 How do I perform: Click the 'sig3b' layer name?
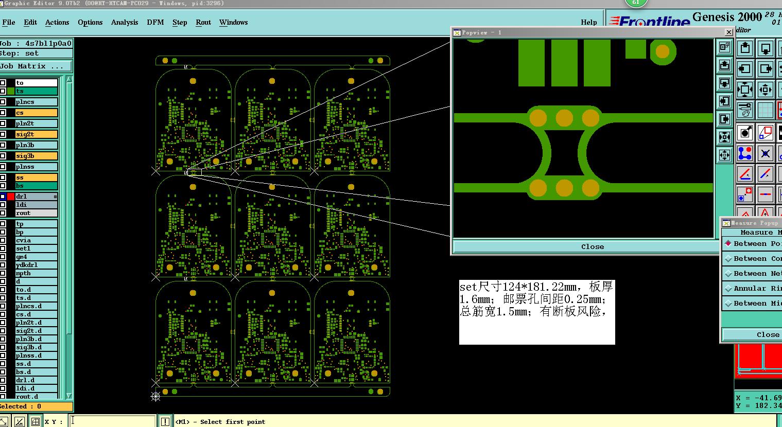[36, 156]
